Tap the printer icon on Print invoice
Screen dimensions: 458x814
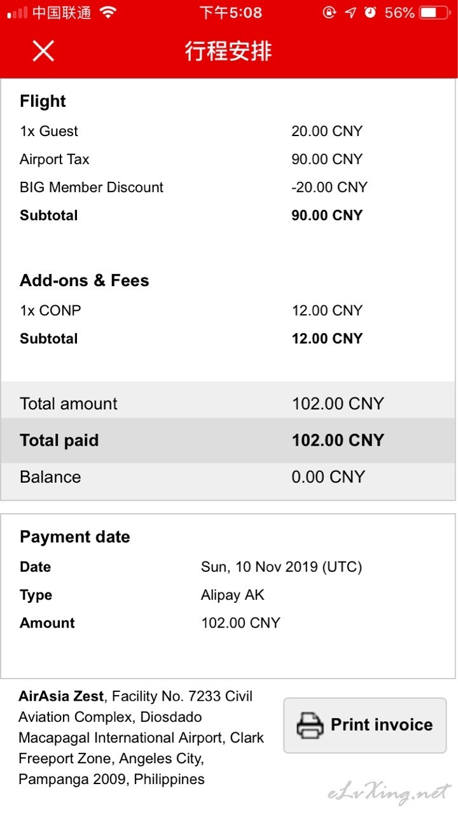(x=311, y=726)
